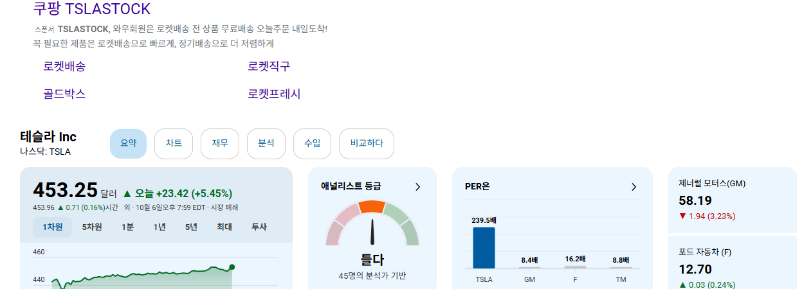Image resolution: width=804 pixels, height=289 pixels.
Task: Select the 5차원 chart range
Action: [x=92, y=227]
